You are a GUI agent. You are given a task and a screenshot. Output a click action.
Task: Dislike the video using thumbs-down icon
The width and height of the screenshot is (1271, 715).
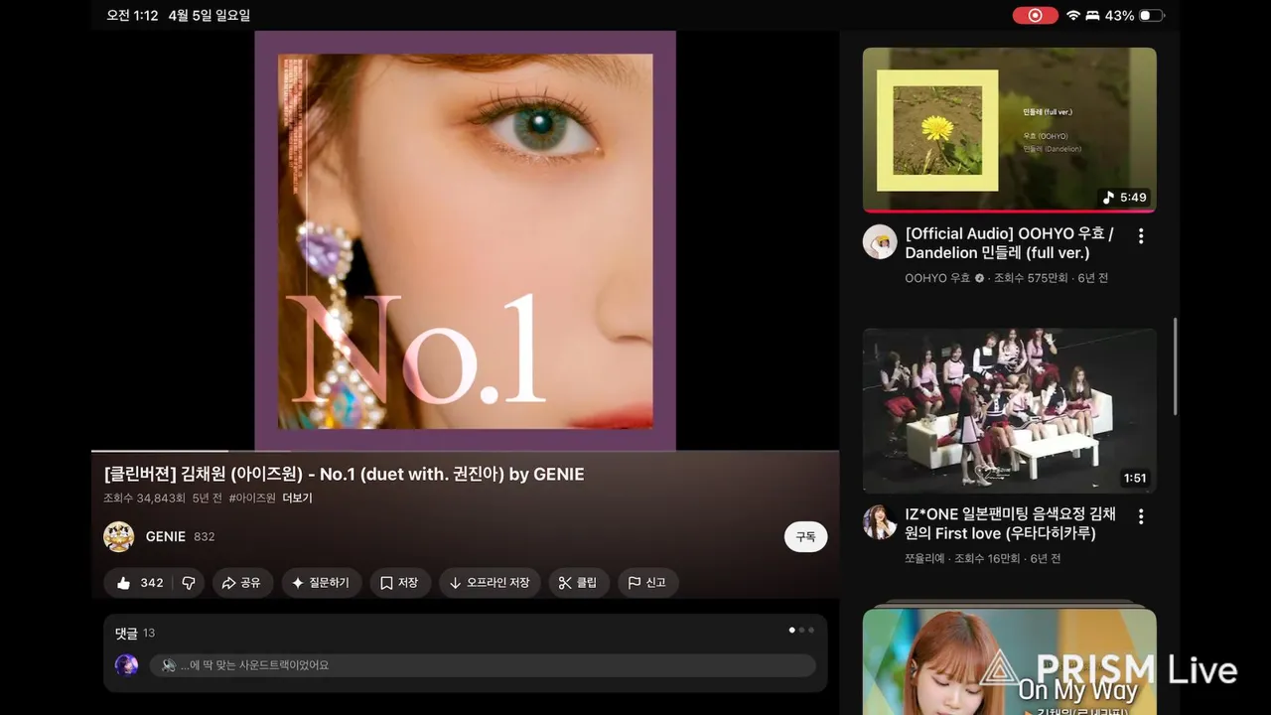(x=189, y=583)
